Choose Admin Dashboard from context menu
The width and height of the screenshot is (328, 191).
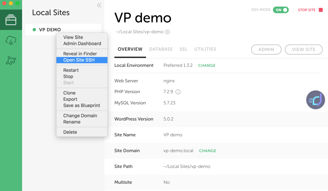(82, 44)
